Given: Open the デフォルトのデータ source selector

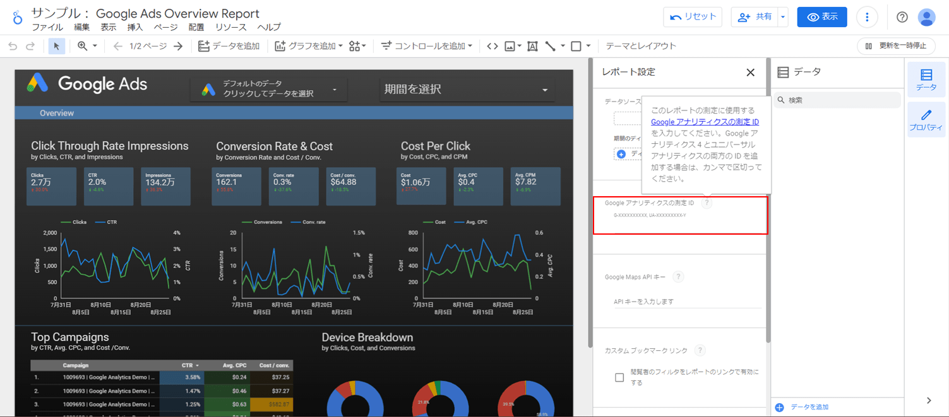Looking at the screenshot, I should (268, 88).
